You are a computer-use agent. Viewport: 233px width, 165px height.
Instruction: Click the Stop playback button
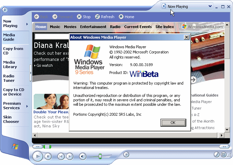48,156
